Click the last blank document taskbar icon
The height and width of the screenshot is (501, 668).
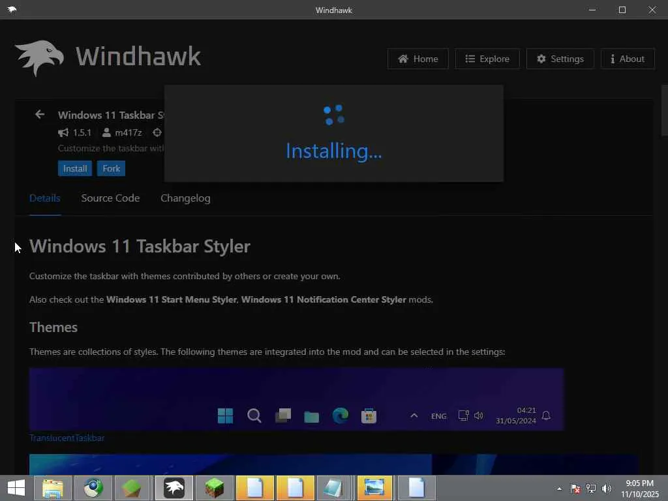(416, 488)
